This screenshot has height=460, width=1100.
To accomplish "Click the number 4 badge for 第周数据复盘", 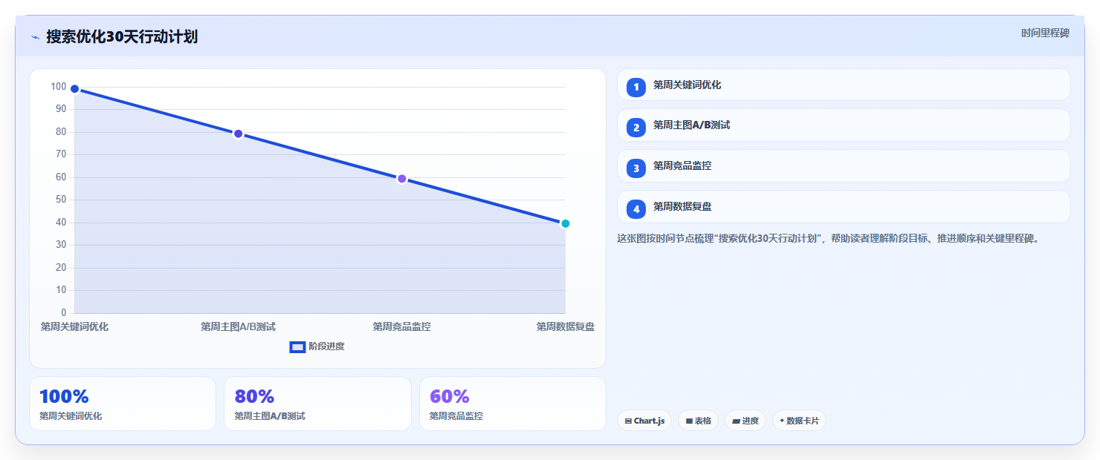I will (636, 209).
